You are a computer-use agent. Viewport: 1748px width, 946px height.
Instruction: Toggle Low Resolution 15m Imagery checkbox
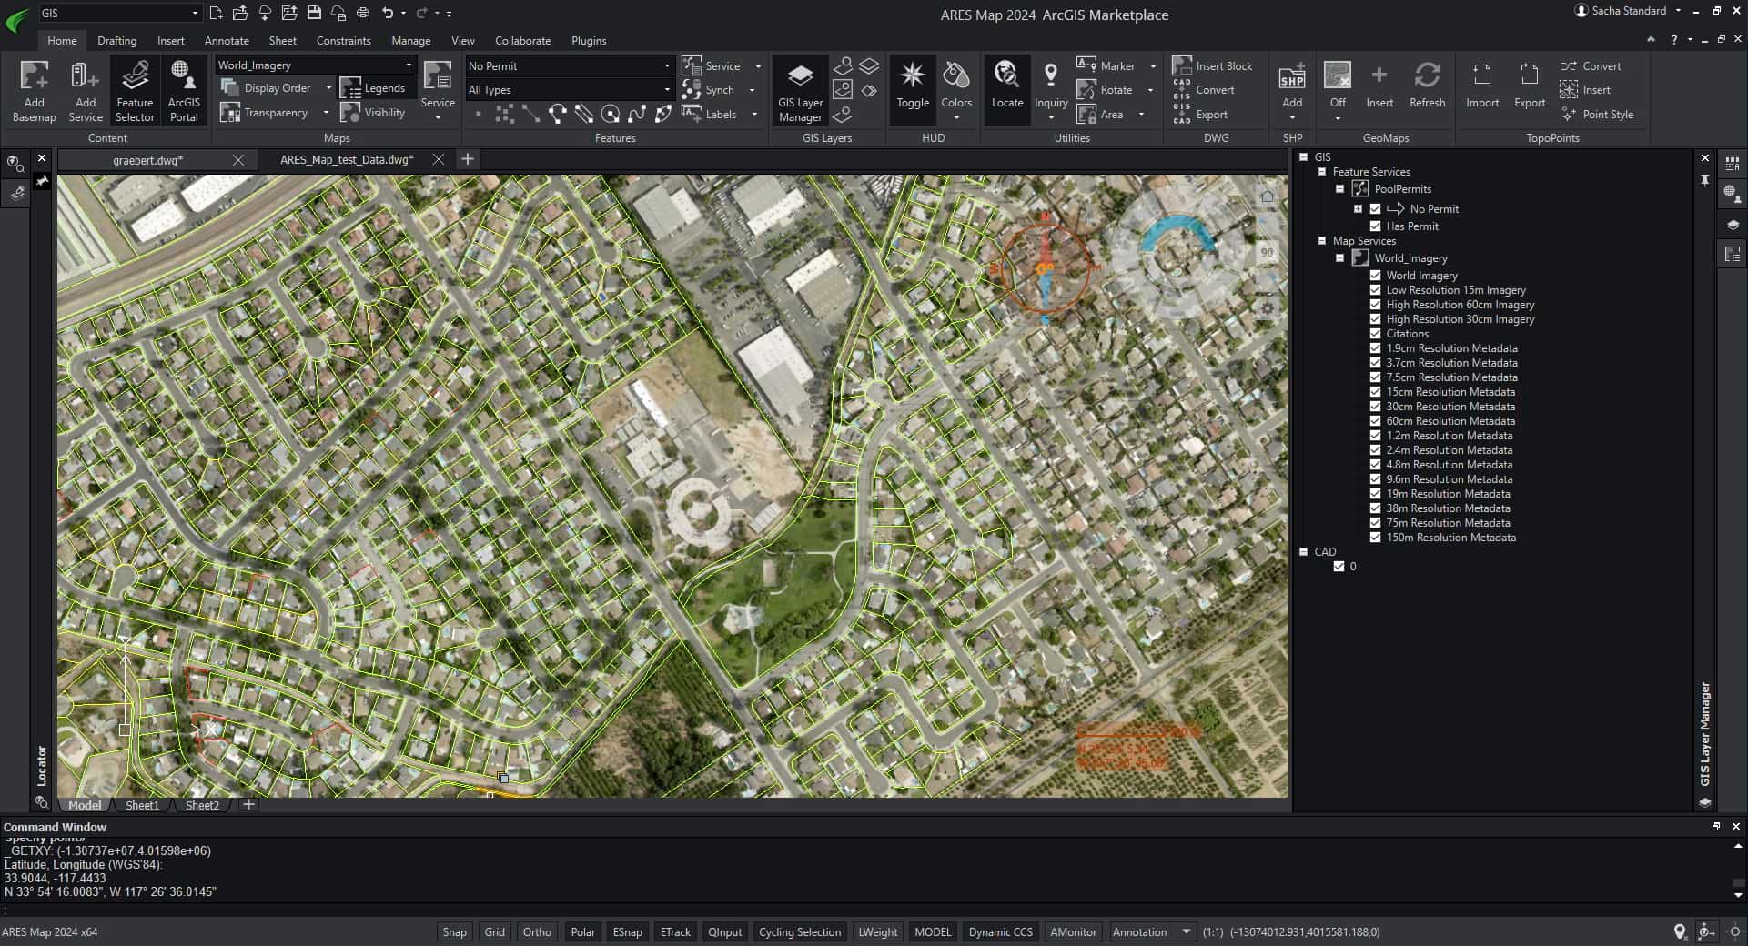[x=1375, y=290]
